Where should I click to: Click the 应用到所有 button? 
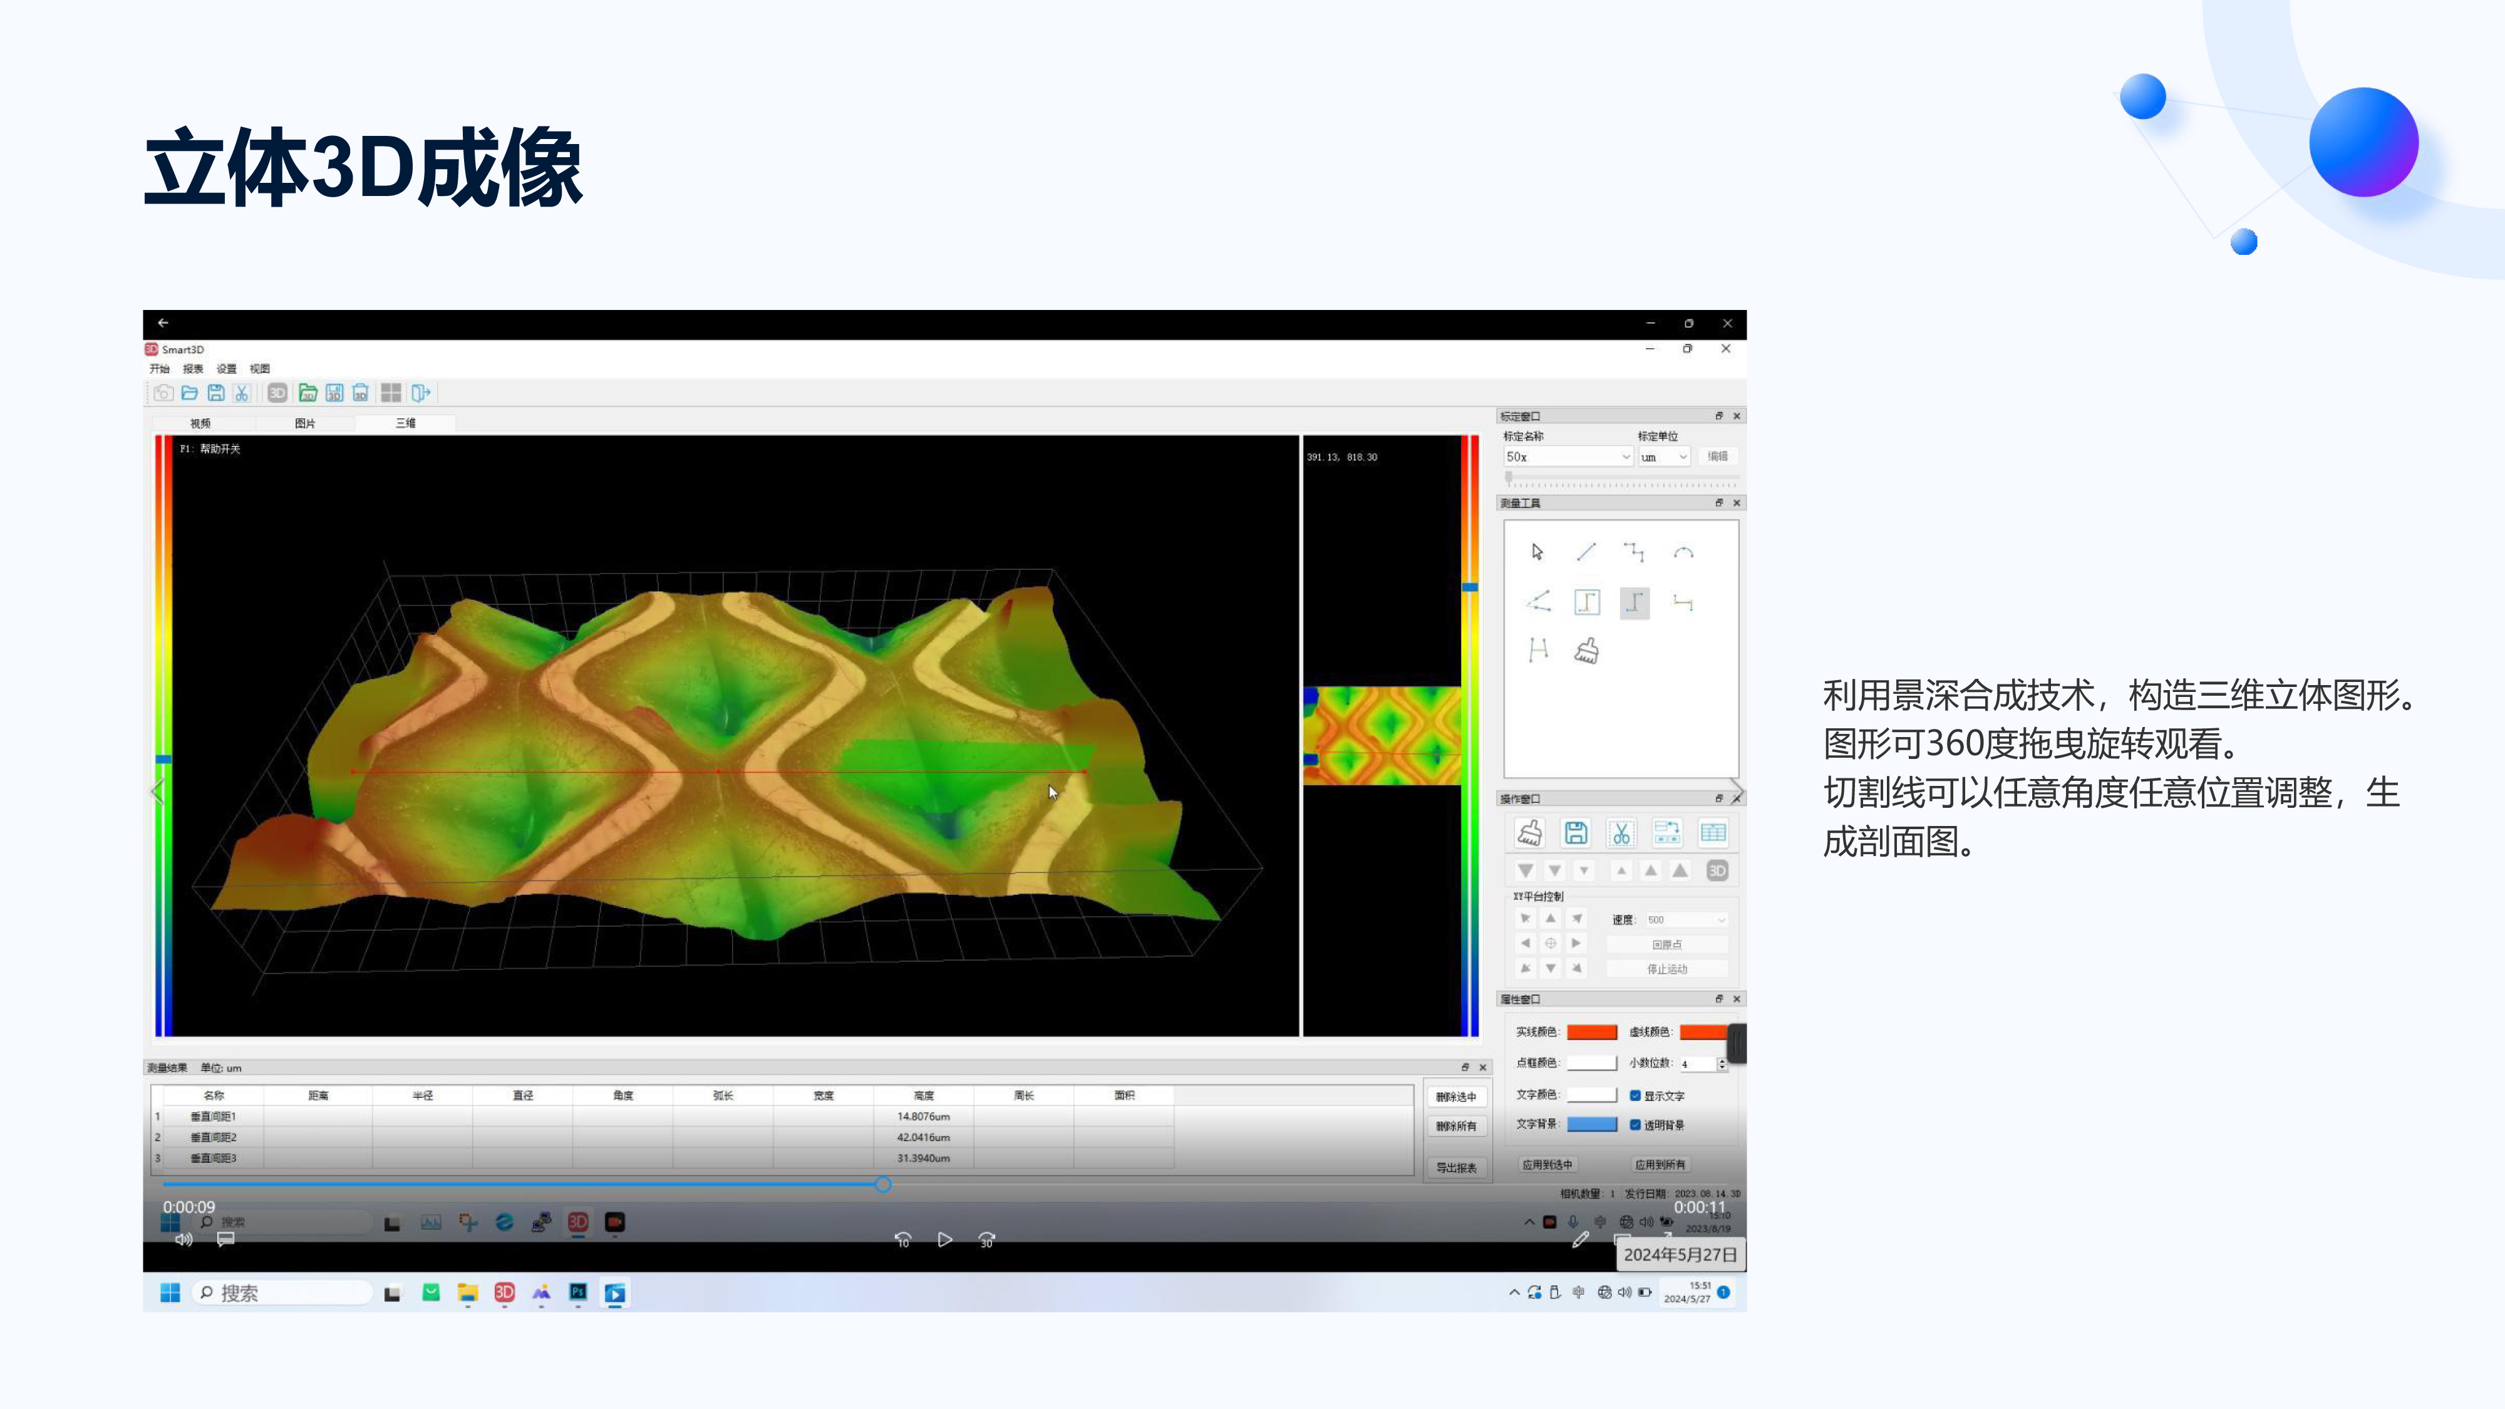[x=1660, y=1165]
